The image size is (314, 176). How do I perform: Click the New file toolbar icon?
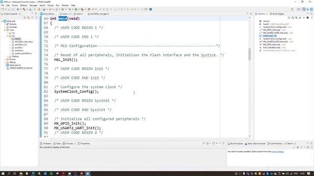pos(2,9)
